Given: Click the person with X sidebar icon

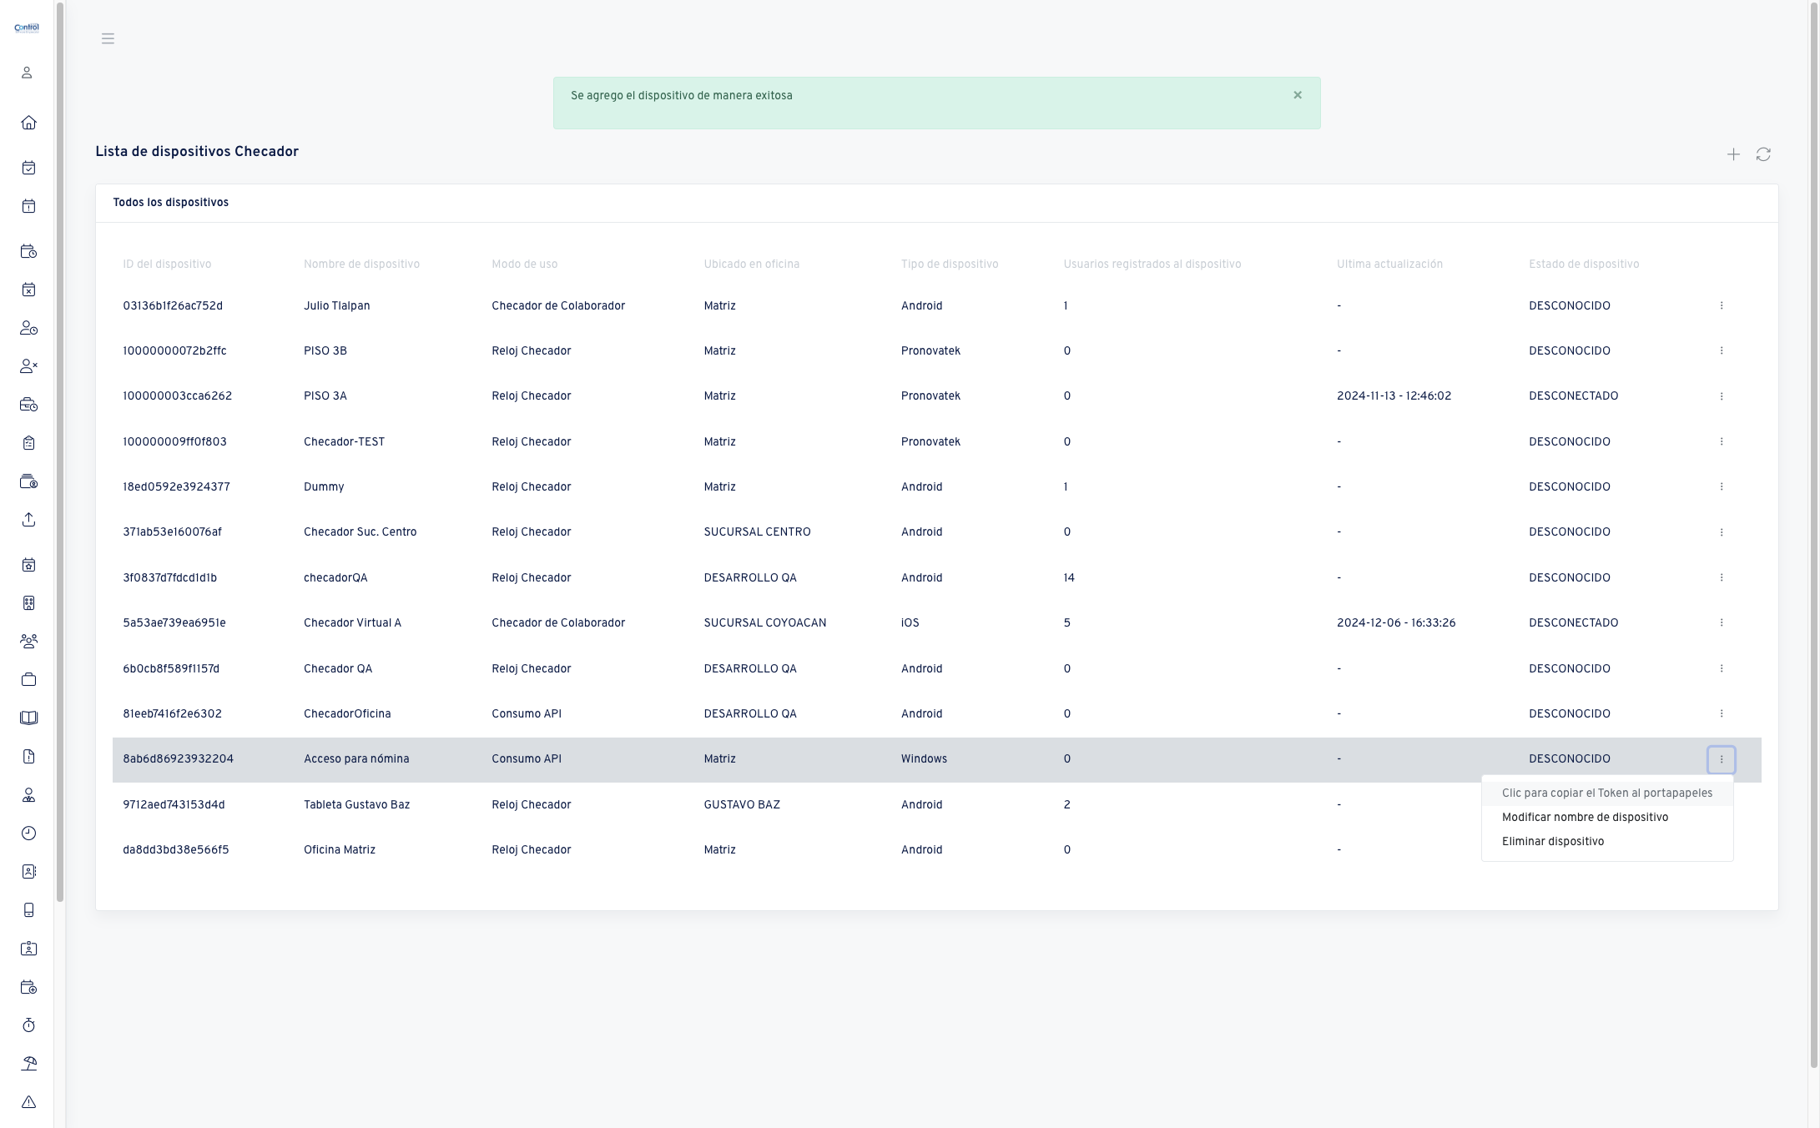Looking at the screenshot, I should 28,366.
